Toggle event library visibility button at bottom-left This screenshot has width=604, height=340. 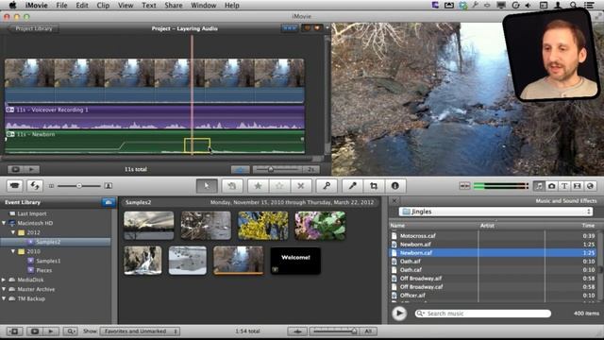(x=15, y=331)
